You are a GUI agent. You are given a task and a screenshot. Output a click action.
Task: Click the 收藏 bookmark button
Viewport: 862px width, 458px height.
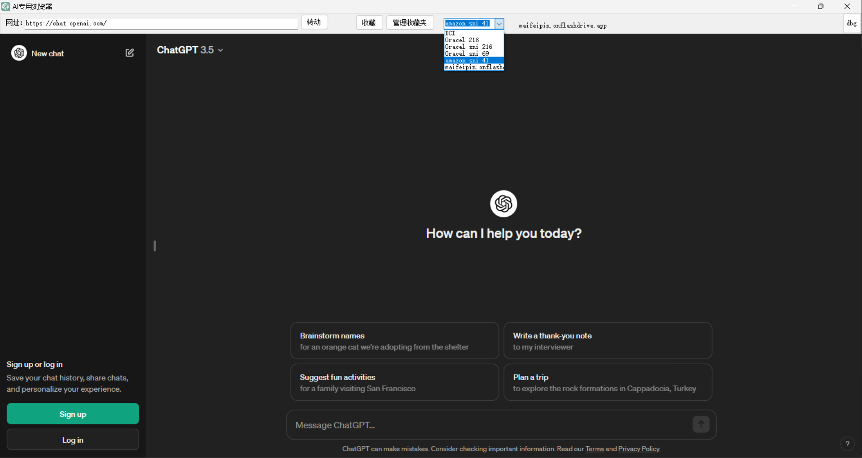coord(369,22)
